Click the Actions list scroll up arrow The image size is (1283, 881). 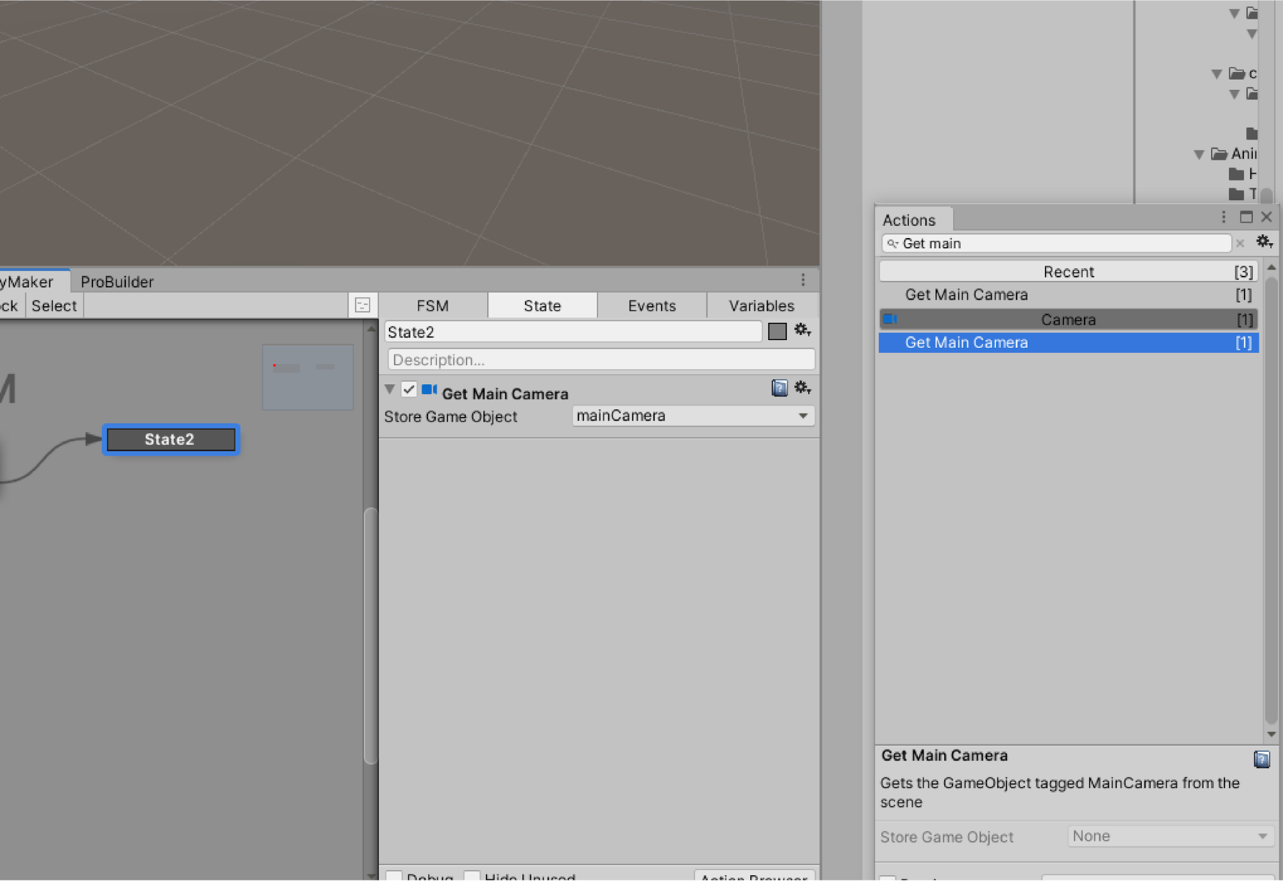(1271, 266)
